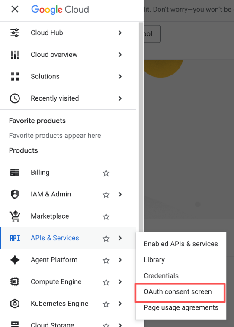Click the Cloud Storage icon

tap(15, 324)
